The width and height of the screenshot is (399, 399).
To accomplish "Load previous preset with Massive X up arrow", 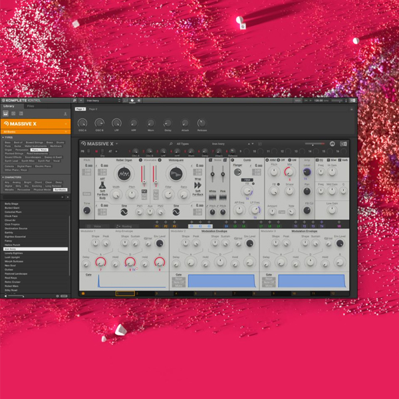I will coord(249,144).
